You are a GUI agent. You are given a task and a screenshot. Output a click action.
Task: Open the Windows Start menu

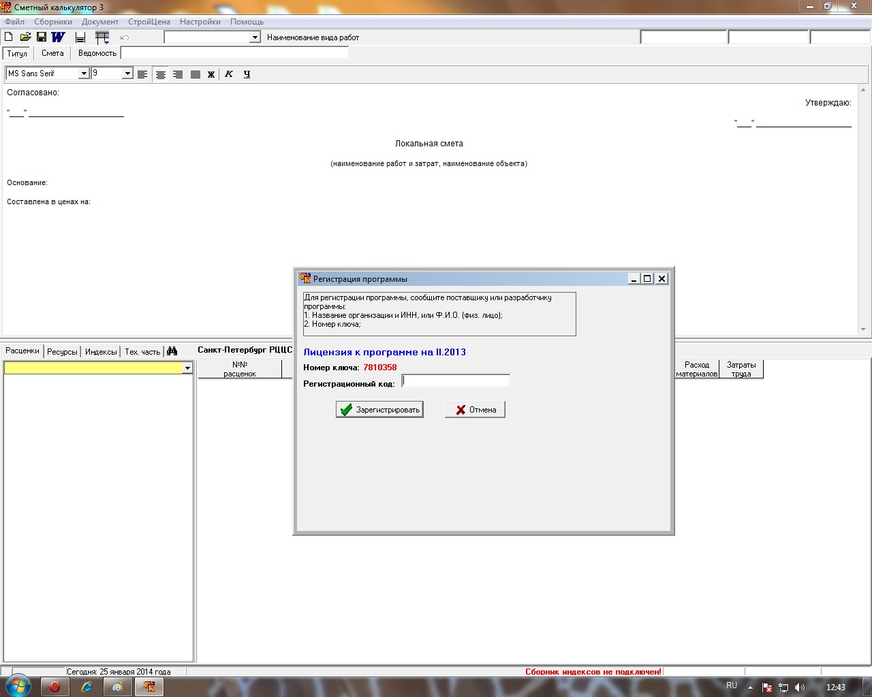(x=17, y=686)
